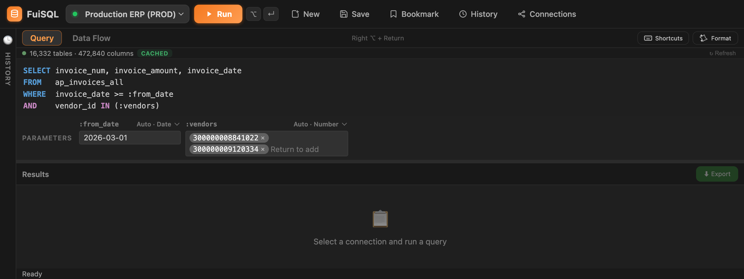This screenshot has height=279, width=744.
Task: Open the Auto · Number type dropdown
Action: point(320,124)
